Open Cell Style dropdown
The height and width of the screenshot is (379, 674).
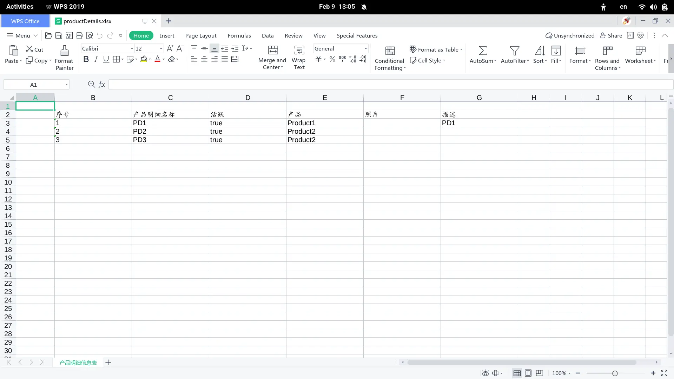[x=428, y=60]
